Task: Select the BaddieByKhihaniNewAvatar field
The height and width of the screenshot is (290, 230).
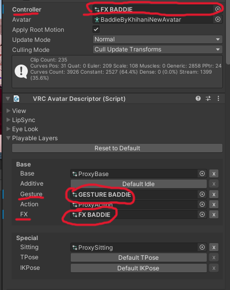Action: pos(153,20)
